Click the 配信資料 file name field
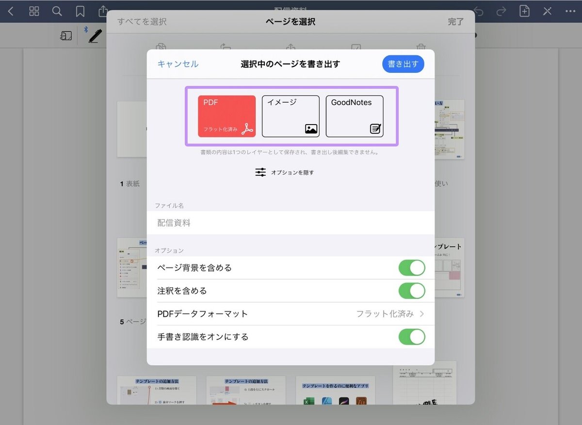 click(291, 223)
